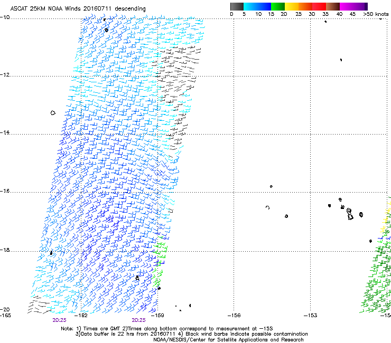Click the orange 25-30 knots color segment
This screenshot has width=391, height=343.
[305, 6]
